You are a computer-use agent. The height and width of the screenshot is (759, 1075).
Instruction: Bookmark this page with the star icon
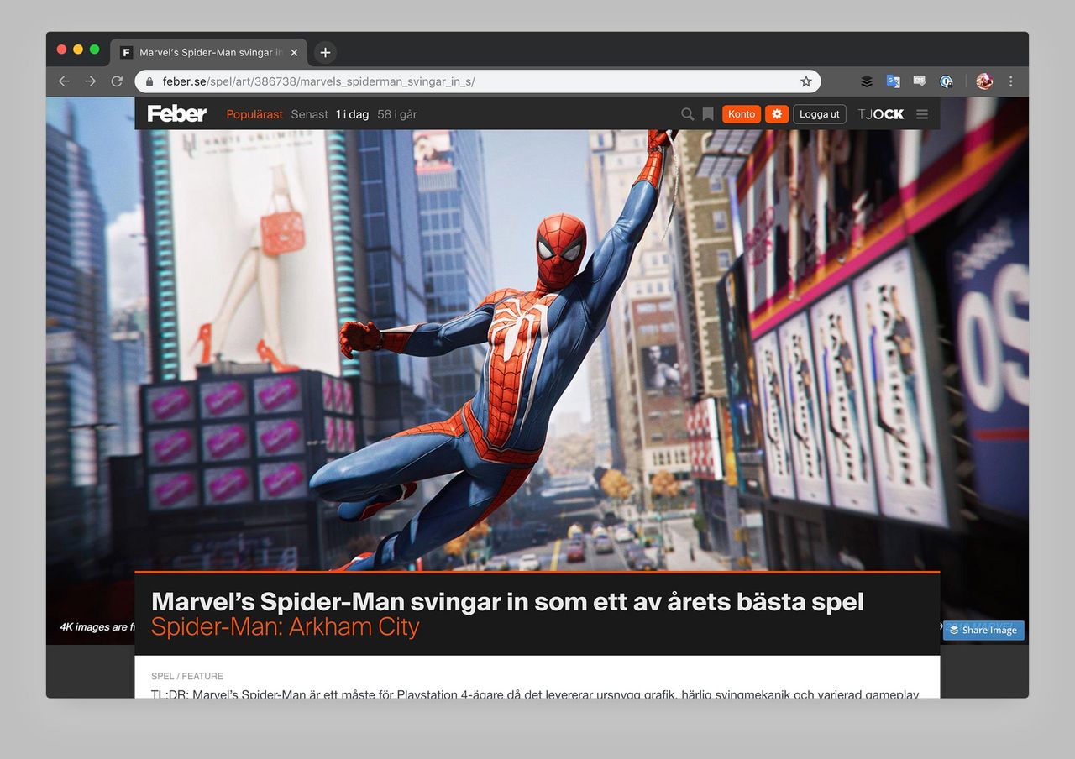(x=806, y=81)
